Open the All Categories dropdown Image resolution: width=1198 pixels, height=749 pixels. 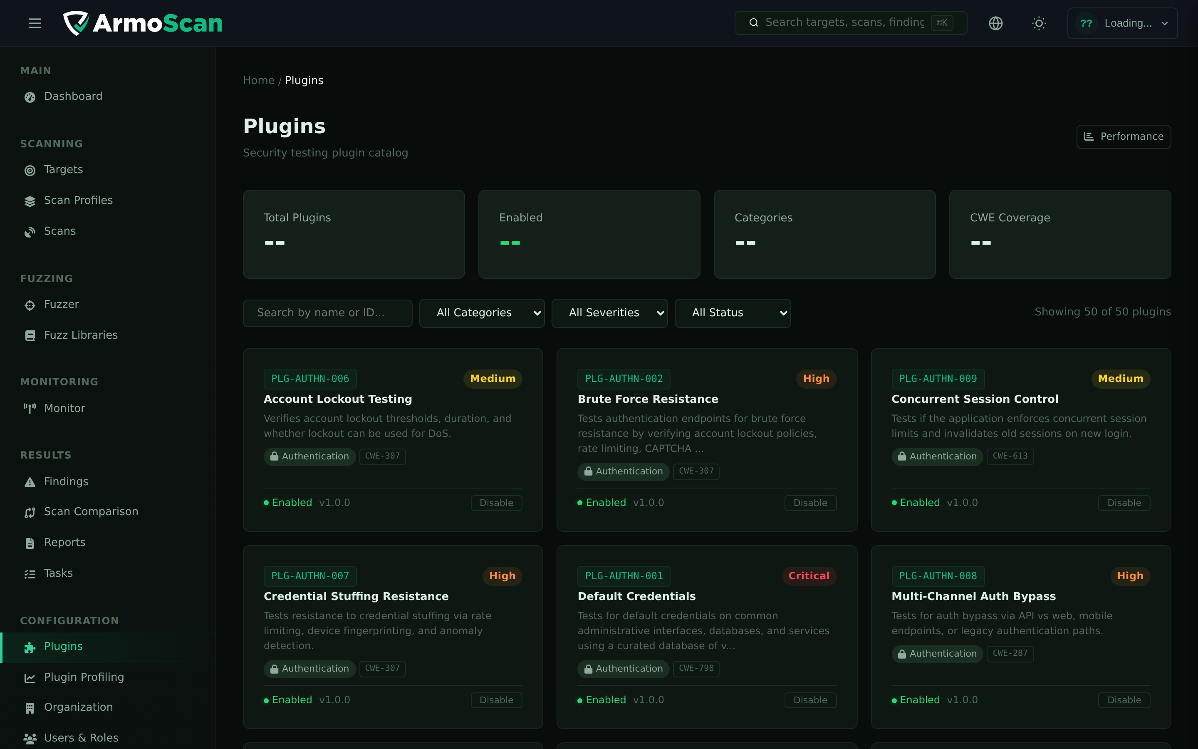[482, 313]
